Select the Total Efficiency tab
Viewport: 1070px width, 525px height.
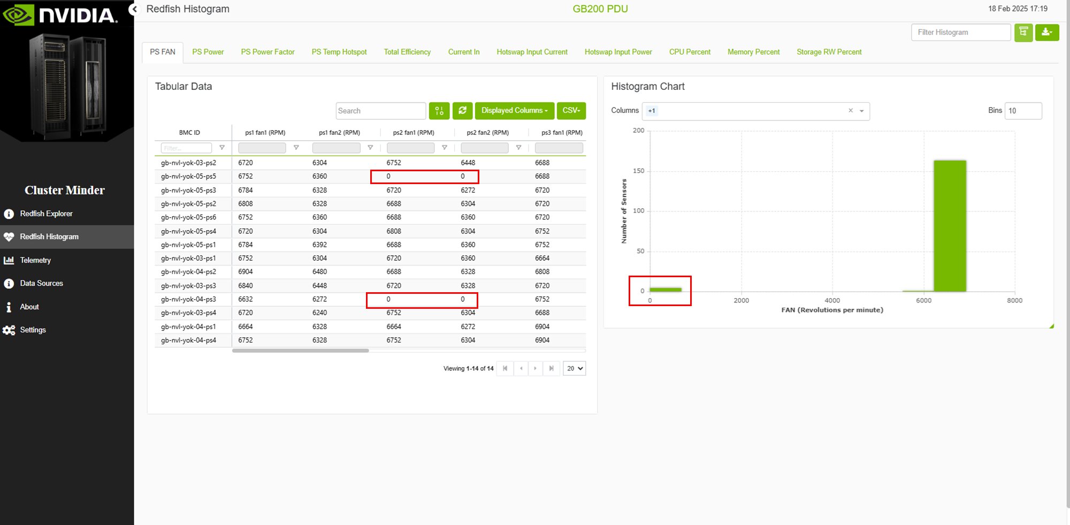click(x=407, y=52)
